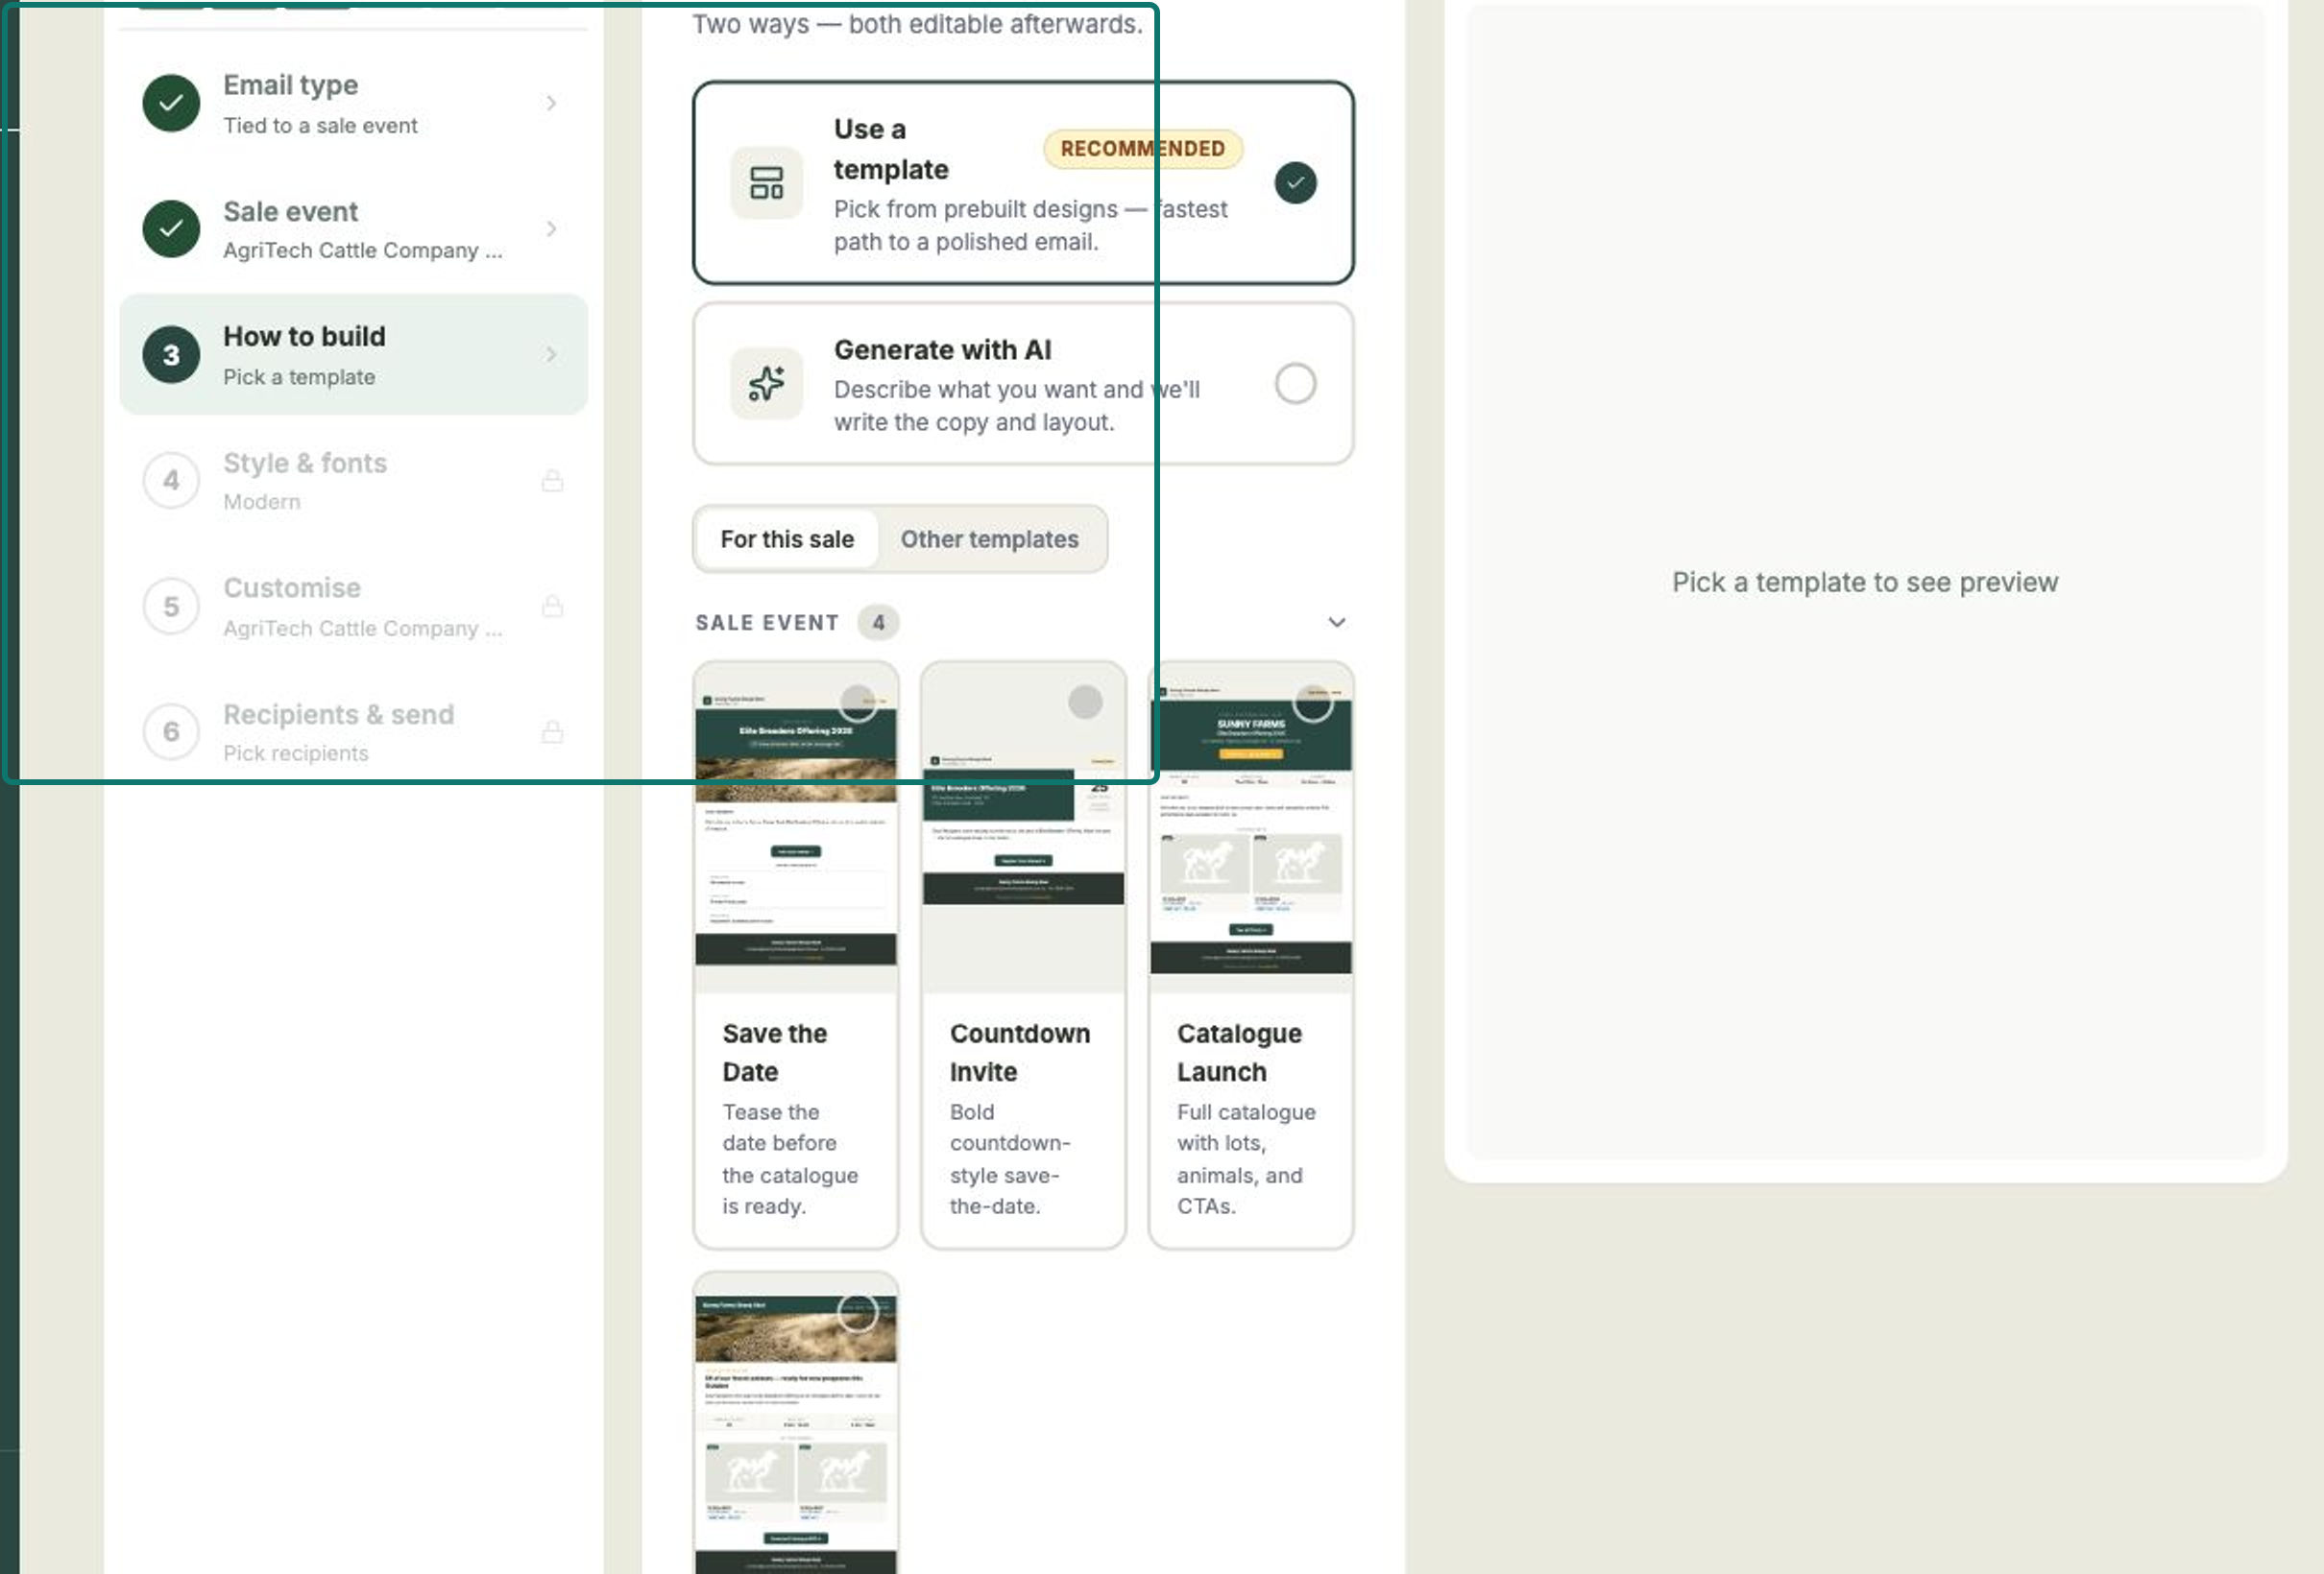
Task: Click the Sale Event count badge 4
Action: coord(878,623)
